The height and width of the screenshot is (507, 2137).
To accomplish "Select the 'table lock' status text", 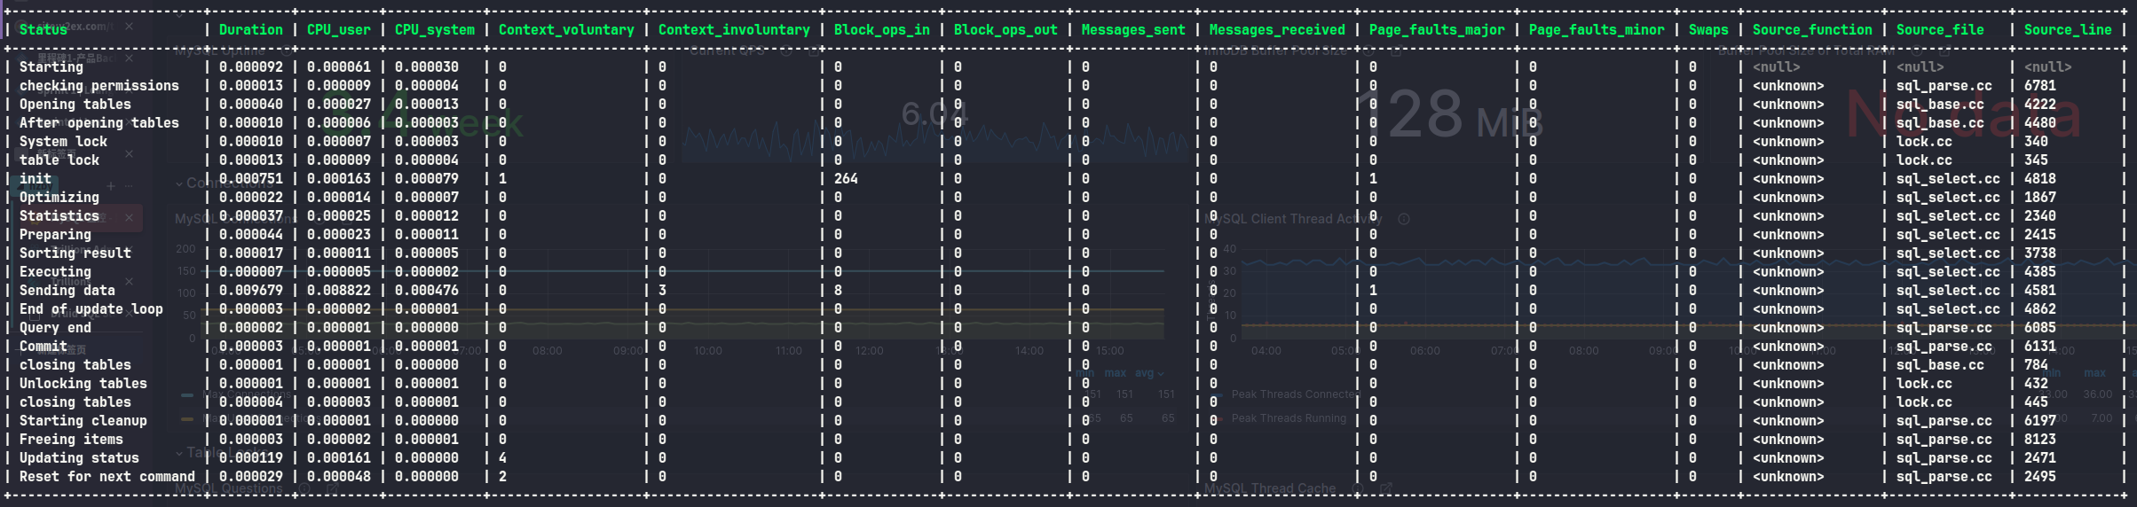I will pos(59,160).
